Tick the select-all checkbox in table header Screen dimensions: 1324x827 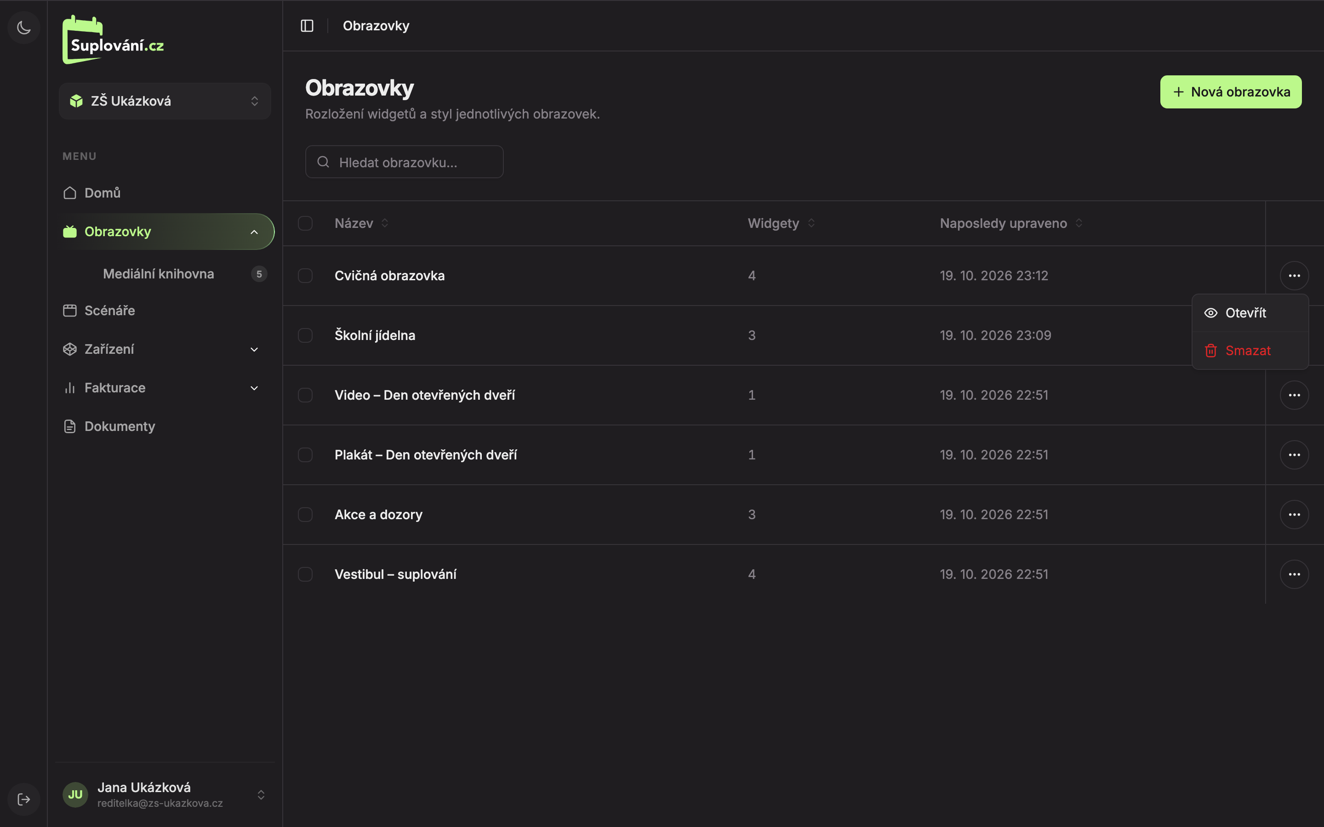[x=305, y=223]
